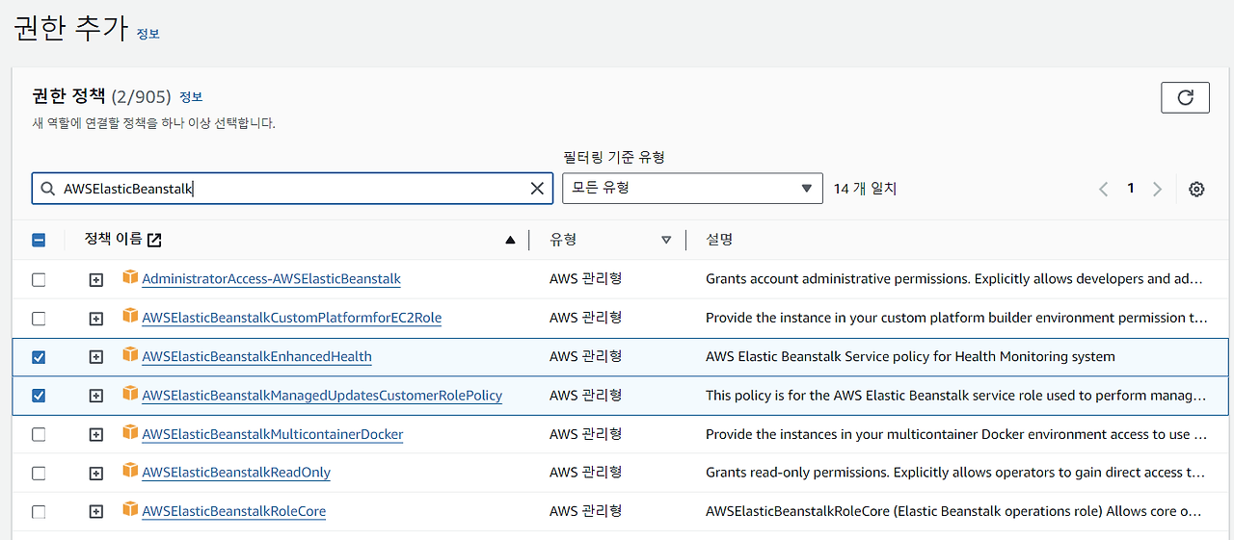Open table preferences gear icon
The height and width of the screenshot is (540, 1234).
[1196, 189]
